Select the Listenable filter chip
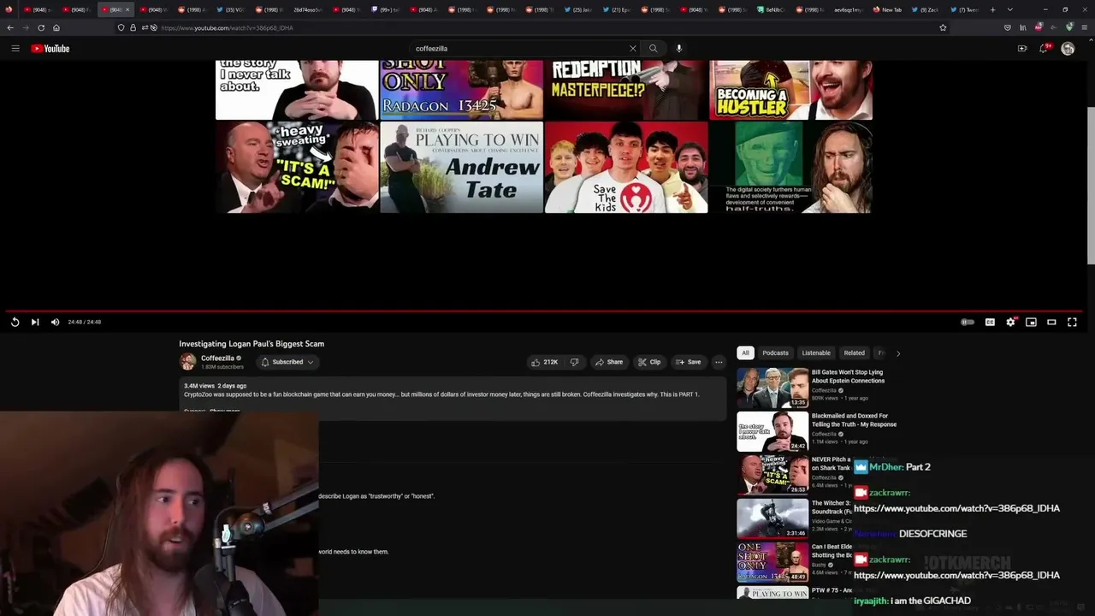The image size is (1095, 616). click(816, 352)
